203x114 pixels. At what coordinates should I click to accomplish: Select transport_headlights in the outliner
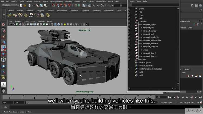[x=150, y=37]
